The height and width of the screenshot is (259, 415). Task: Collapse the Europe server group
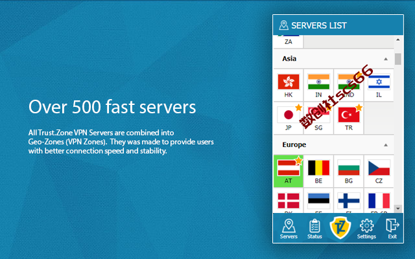386,145
